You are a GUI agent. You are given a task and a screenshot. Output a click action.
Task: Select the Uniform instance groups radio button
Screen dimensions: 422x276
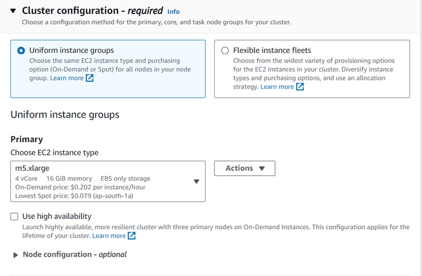pos(21,50)
